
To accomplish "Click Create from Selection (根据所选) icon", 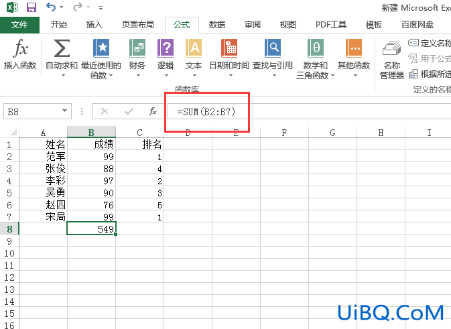I will click(413, 74).
